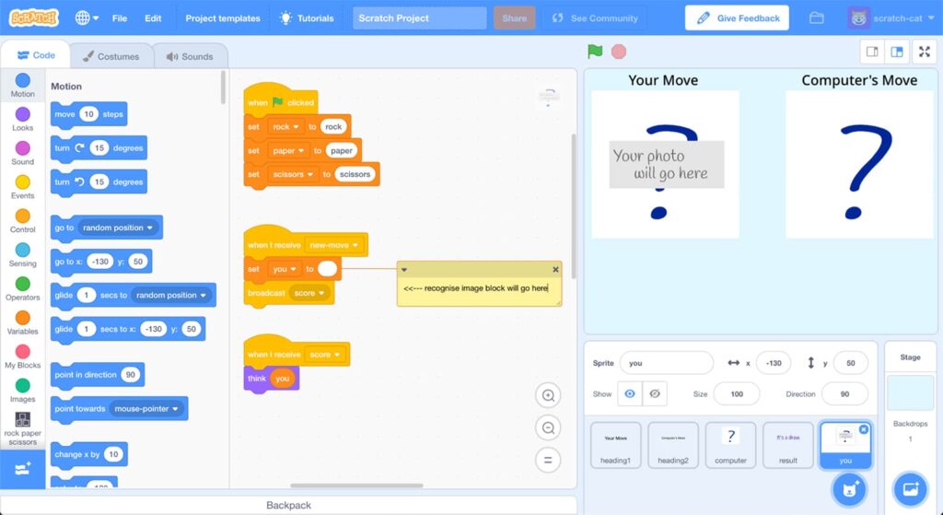The width and height of the screenshot is (943, 515).
Task: Open the Sound blocks category
Action: click(22, 153)
